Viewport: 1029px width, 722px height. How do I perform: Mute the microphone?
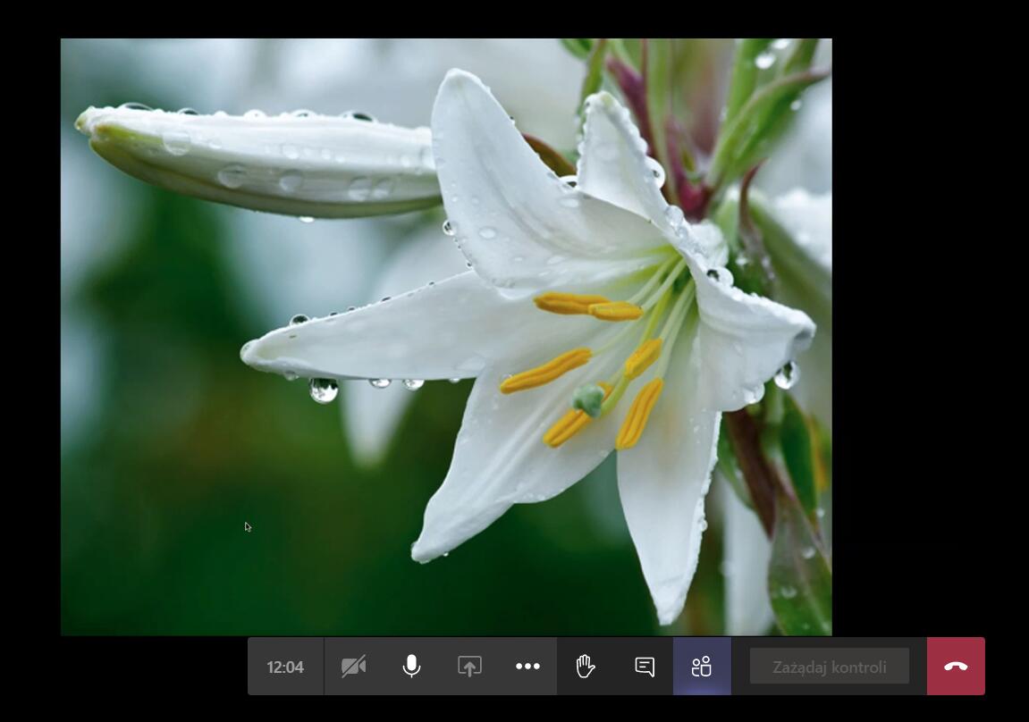coord(411,667)
